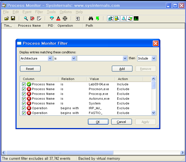
Task: Click the red exclude icon of Procmon.exe row
Action: click(x=29, y=89)
